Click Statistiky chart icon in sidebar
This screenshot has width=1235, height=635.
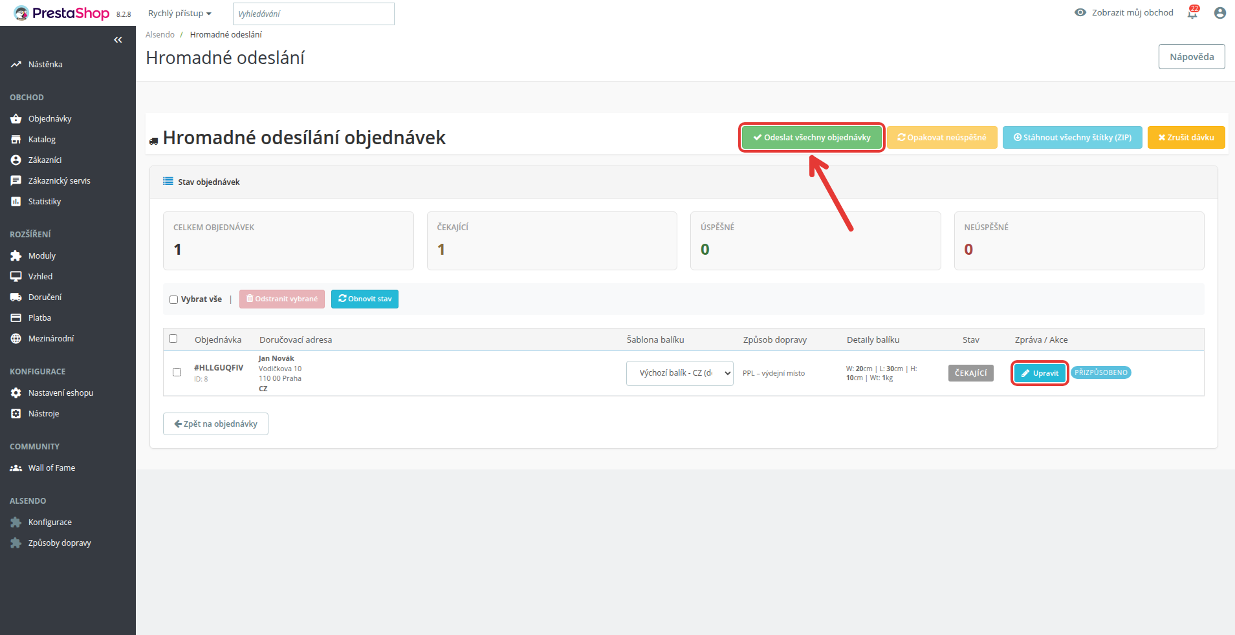16,202
